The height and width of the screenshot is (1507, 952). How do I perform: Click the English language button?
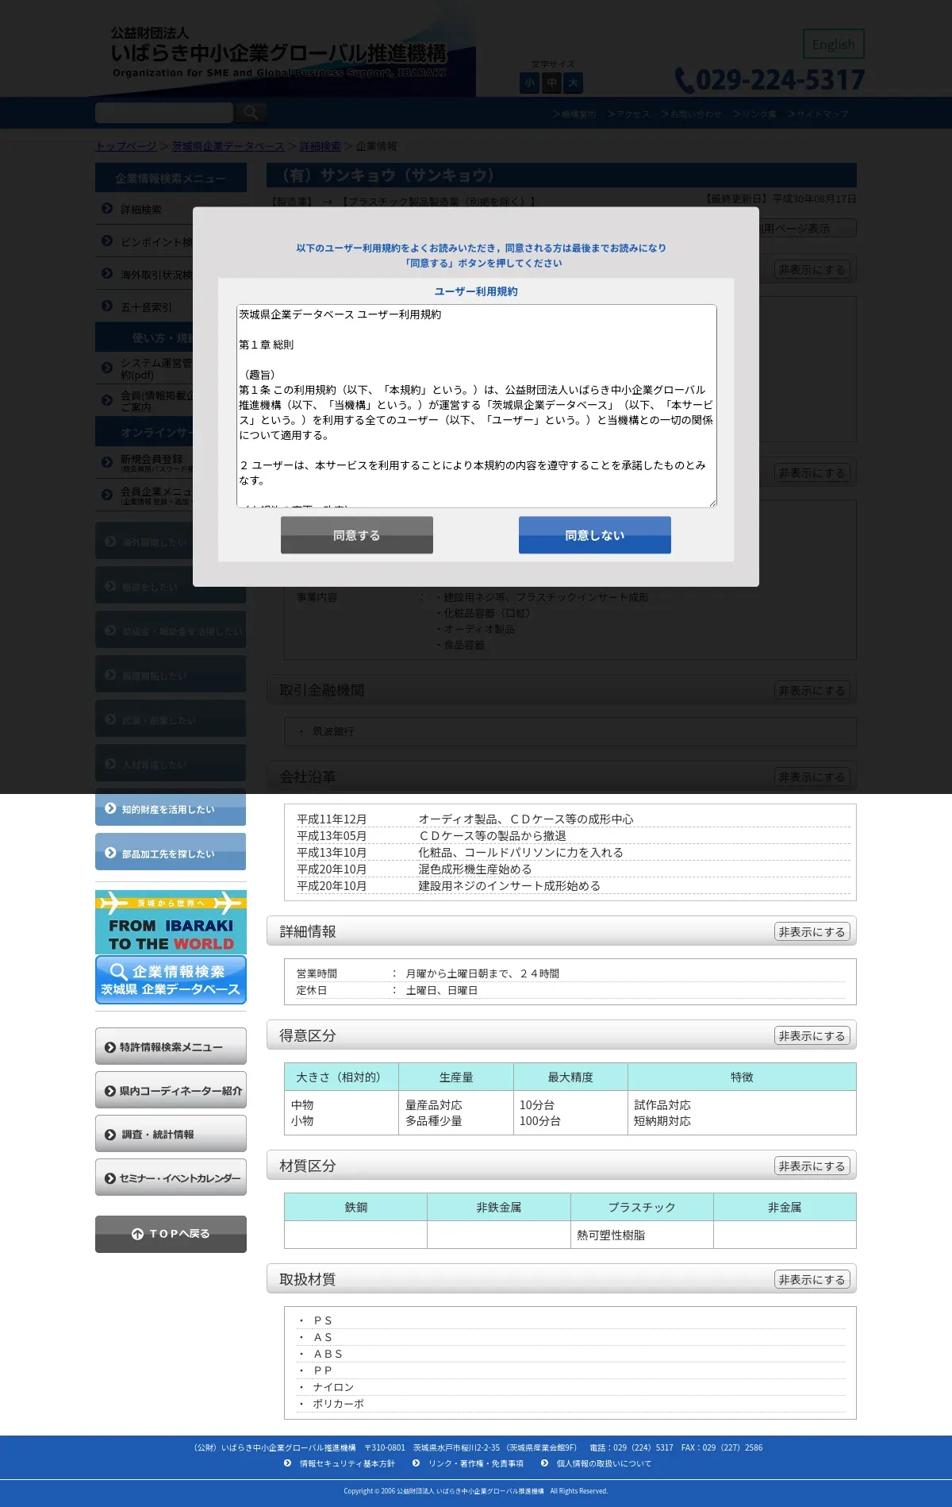(x=834, y=44)
